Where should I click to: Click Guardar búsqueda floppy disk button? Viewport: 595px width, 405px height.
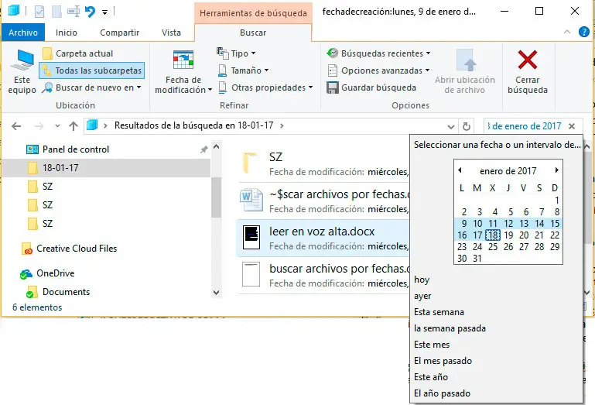(x=371, y=88)
